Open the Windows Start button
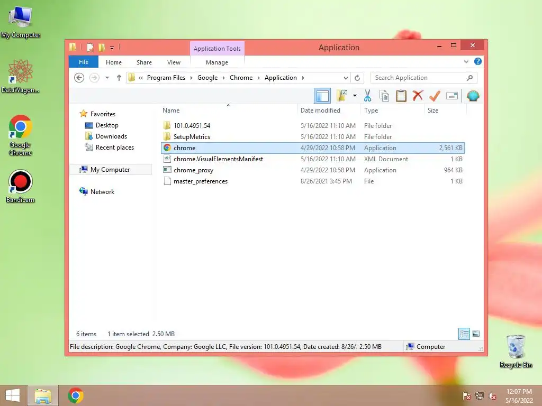This screenshot has width=542, height=406. point(13,395)
